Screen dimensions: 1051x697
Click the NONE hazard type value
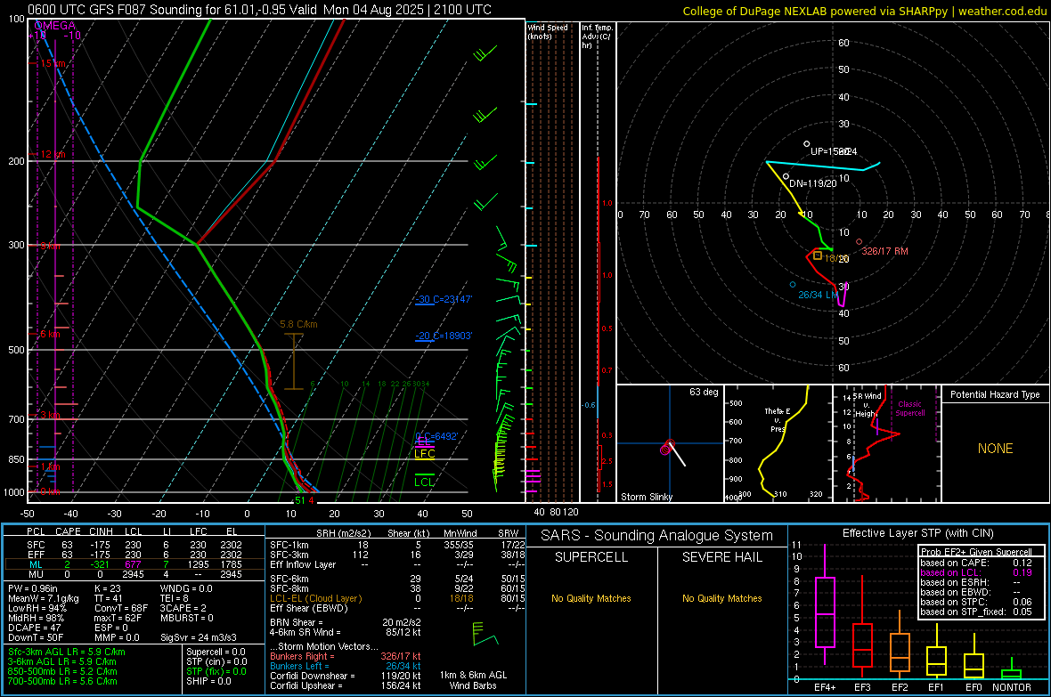click(x=995, y=449)
